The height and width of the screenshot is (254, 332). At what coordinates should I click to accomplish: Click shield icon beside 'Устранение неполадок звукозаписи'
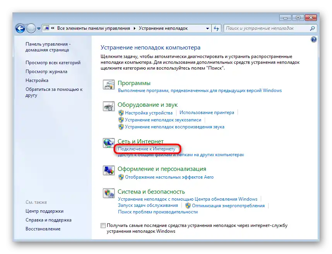coord(121,120)
